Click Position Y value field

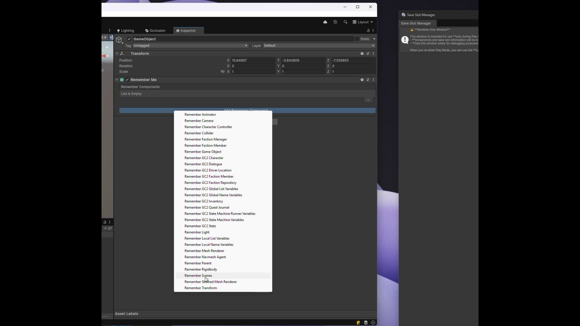point(303,60)
